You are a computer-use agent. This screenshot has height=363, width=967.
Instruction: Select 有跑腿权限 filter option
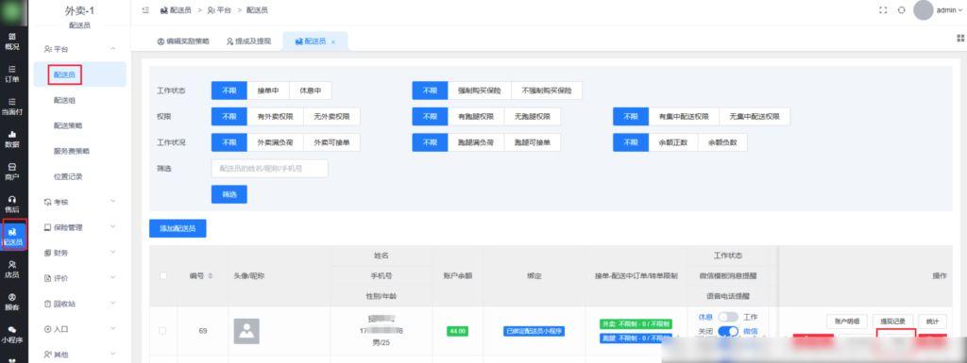pos(476,116)
